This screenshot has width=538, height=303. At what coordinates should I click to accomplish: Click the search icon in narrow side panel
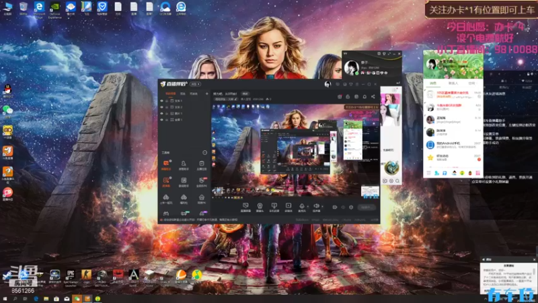point(397,180)
